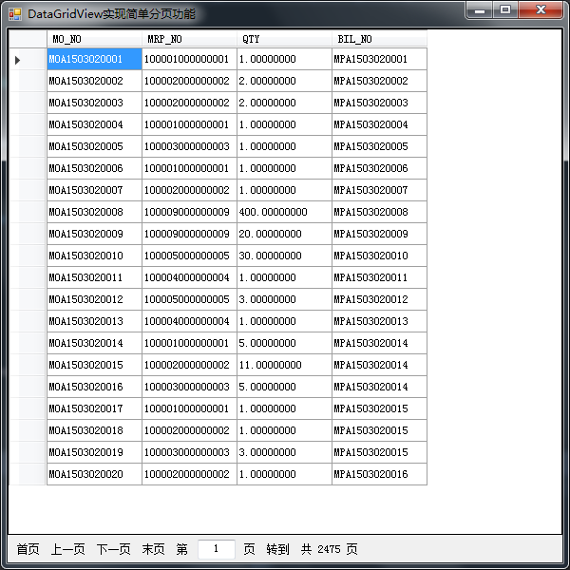
Task: Click BIL_NO cell MPA1503020012
Action: (379, 299)
